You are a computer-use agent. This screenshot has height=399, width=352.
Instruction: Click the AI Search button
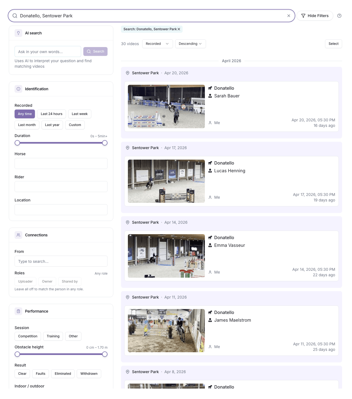point(95,51)
